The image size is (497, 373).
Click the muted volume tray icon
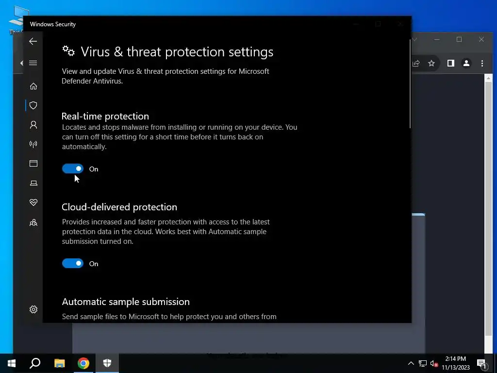click(x=434, y=363)
